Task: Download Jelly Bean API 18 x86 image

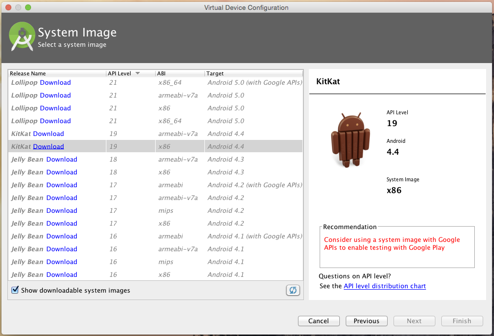Action: click(62, 172)
